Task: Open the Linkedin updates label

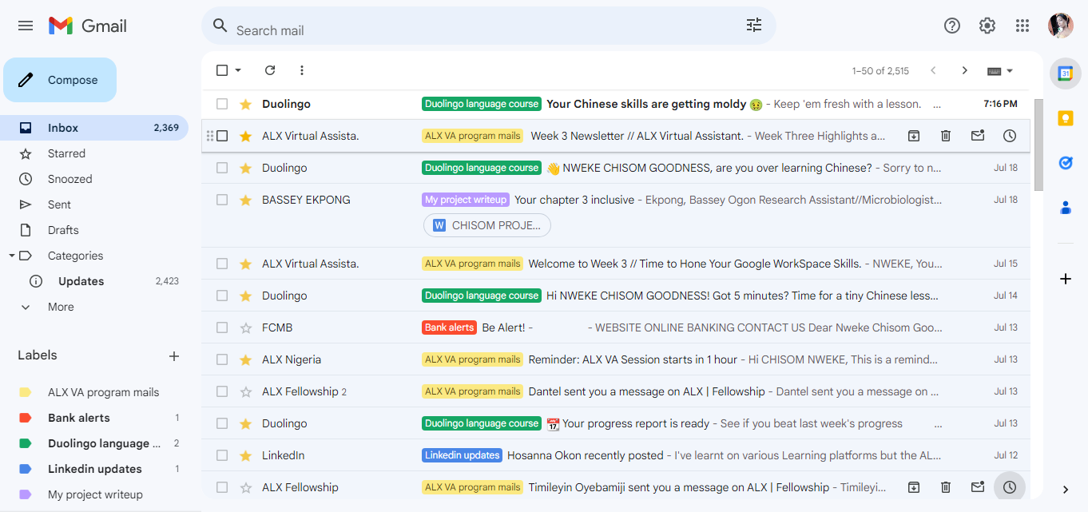Action: click(x=94, y=469)
